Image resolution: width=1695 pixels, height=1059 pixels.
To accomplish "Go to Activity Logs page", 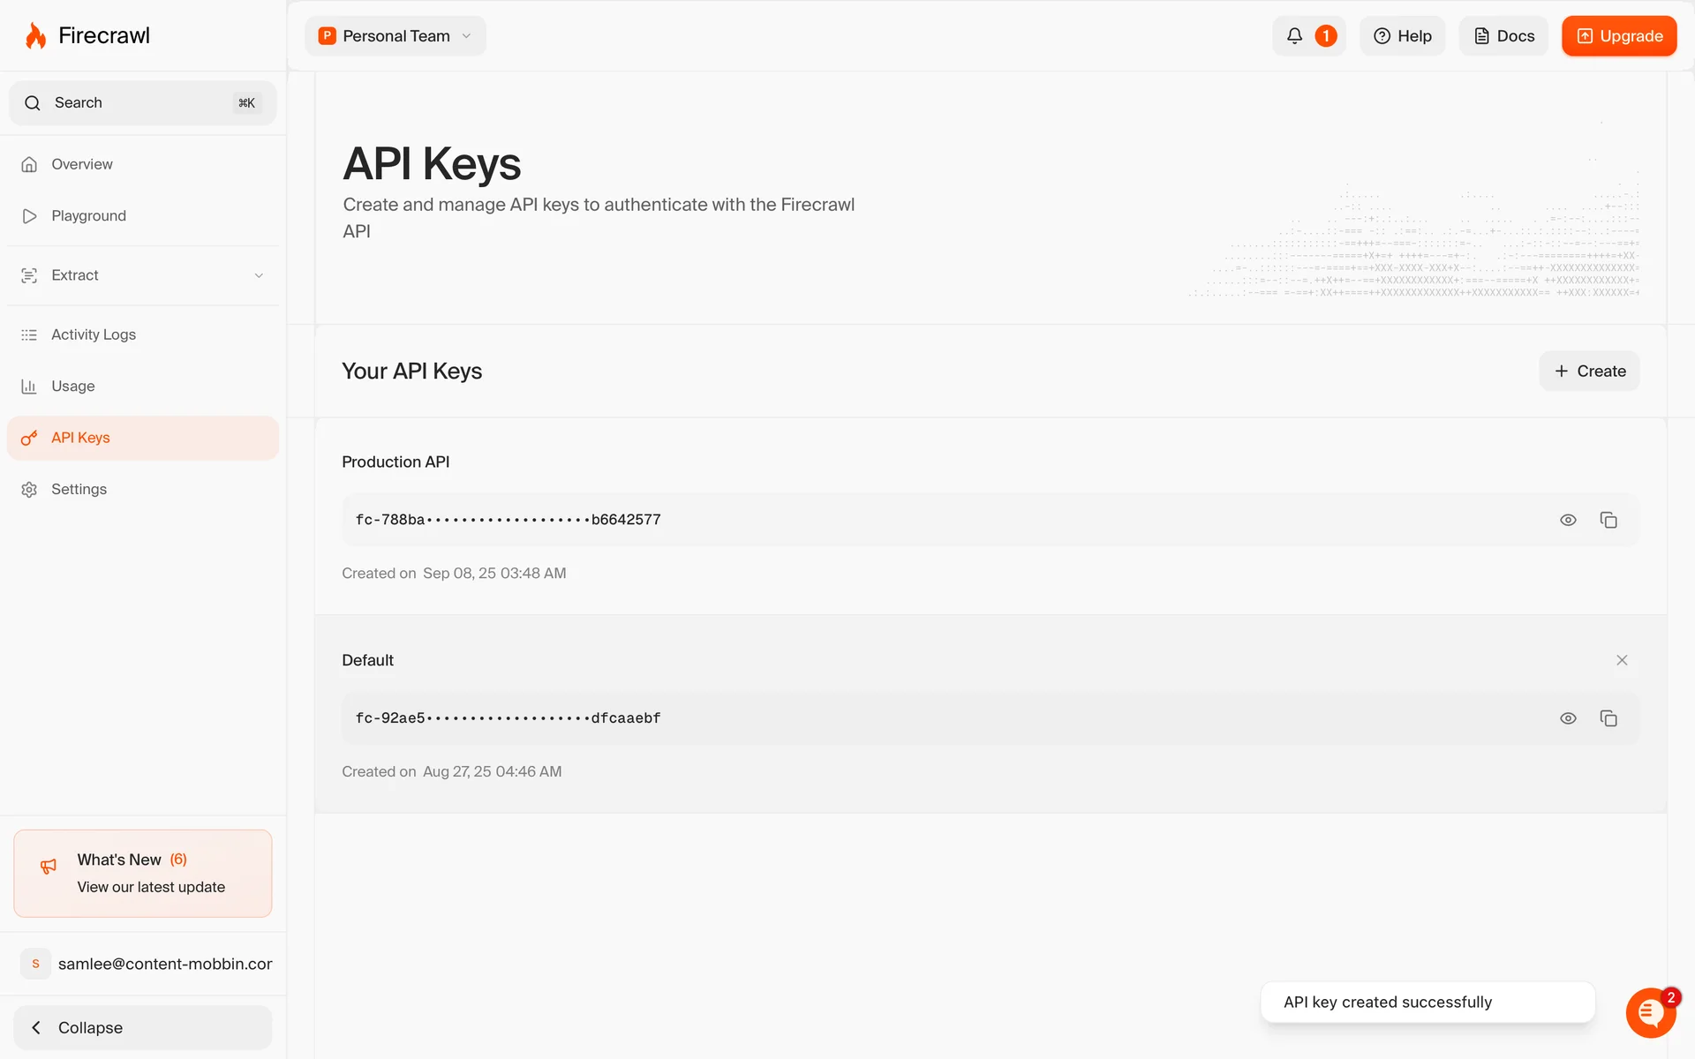I will coord(94,334).
